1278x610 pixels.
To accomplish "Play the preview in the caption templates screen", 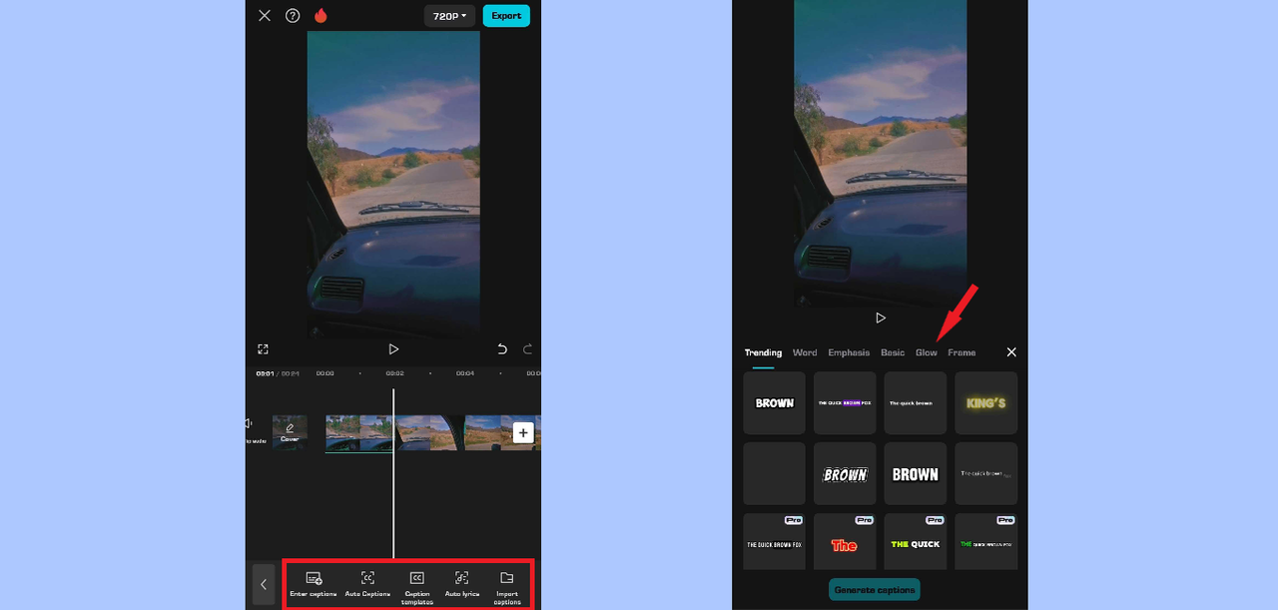I will (x=881, y=317).
